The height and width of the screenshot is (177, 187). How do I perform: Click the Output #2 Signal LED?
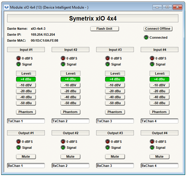(x=63, y=148)
